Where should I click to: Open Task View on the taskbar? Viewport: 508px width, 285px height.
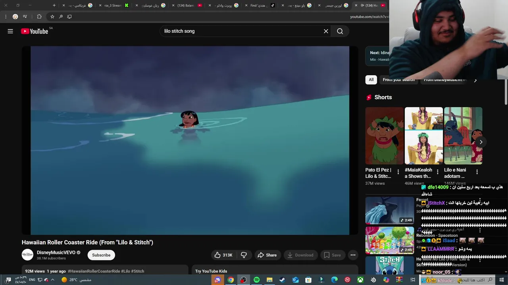[x=413, y=280]
